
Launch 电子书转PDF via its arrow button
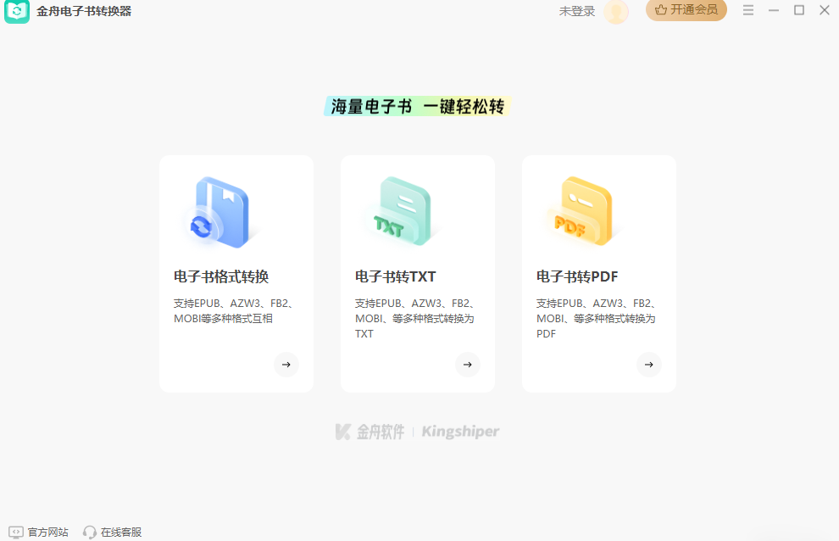pyautogui.click(x=649, y=365)
